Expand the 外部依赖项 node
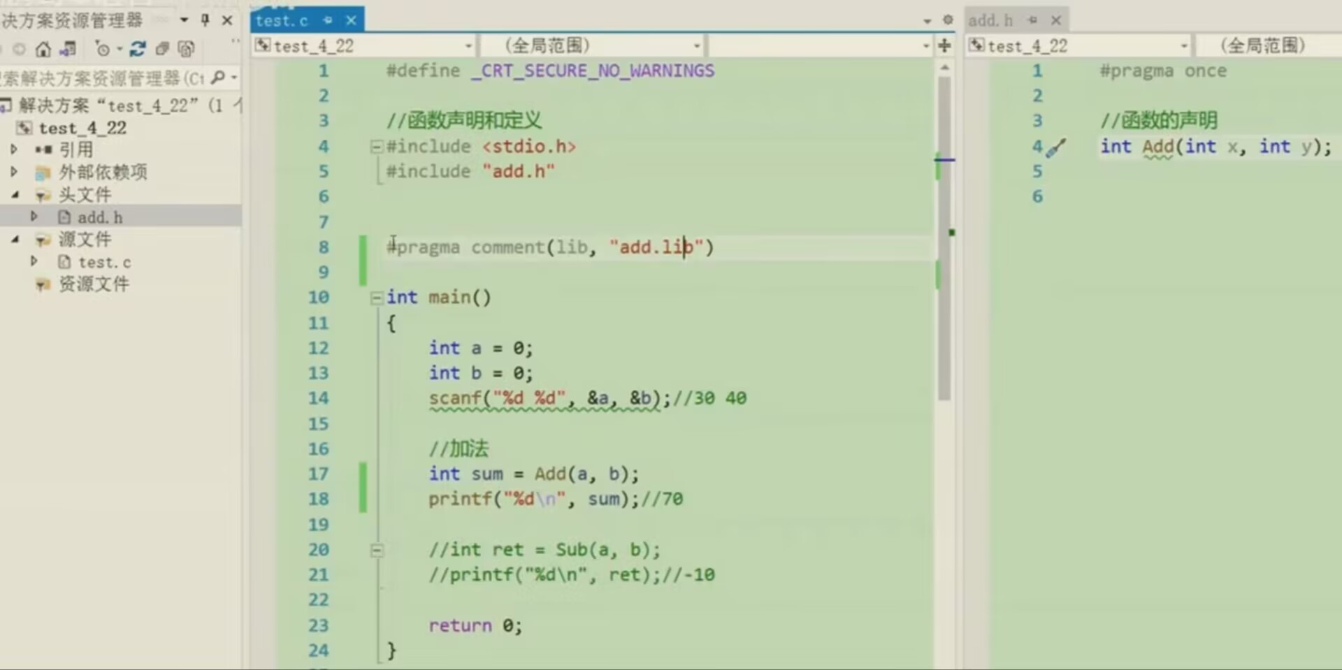The width and height of the screenshot is (1342, 670). click(x=14, y=172)
